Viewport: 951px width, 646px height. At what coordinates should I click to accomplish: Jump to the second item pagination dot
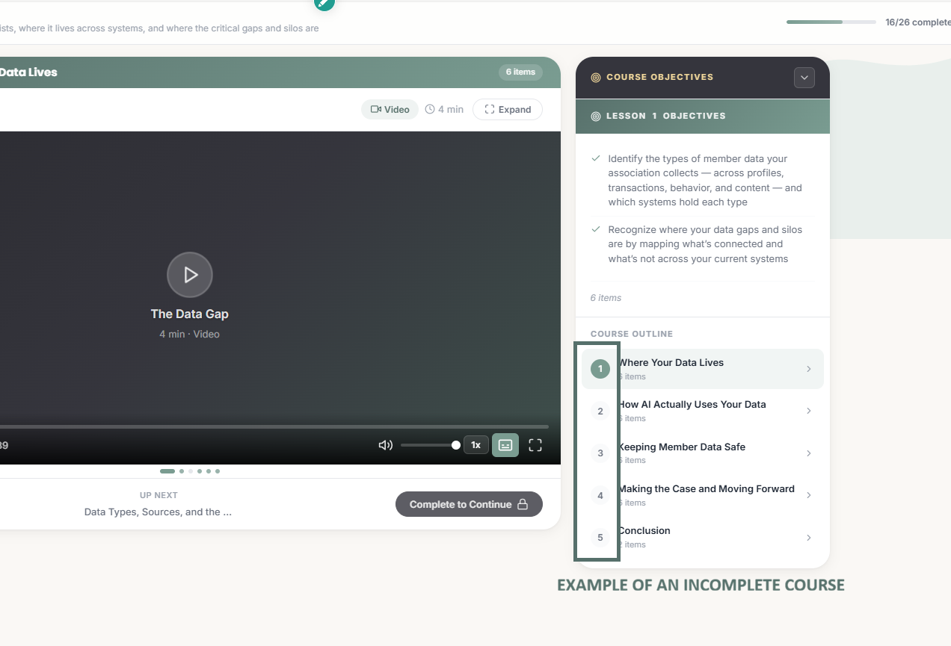pos(182,471)
